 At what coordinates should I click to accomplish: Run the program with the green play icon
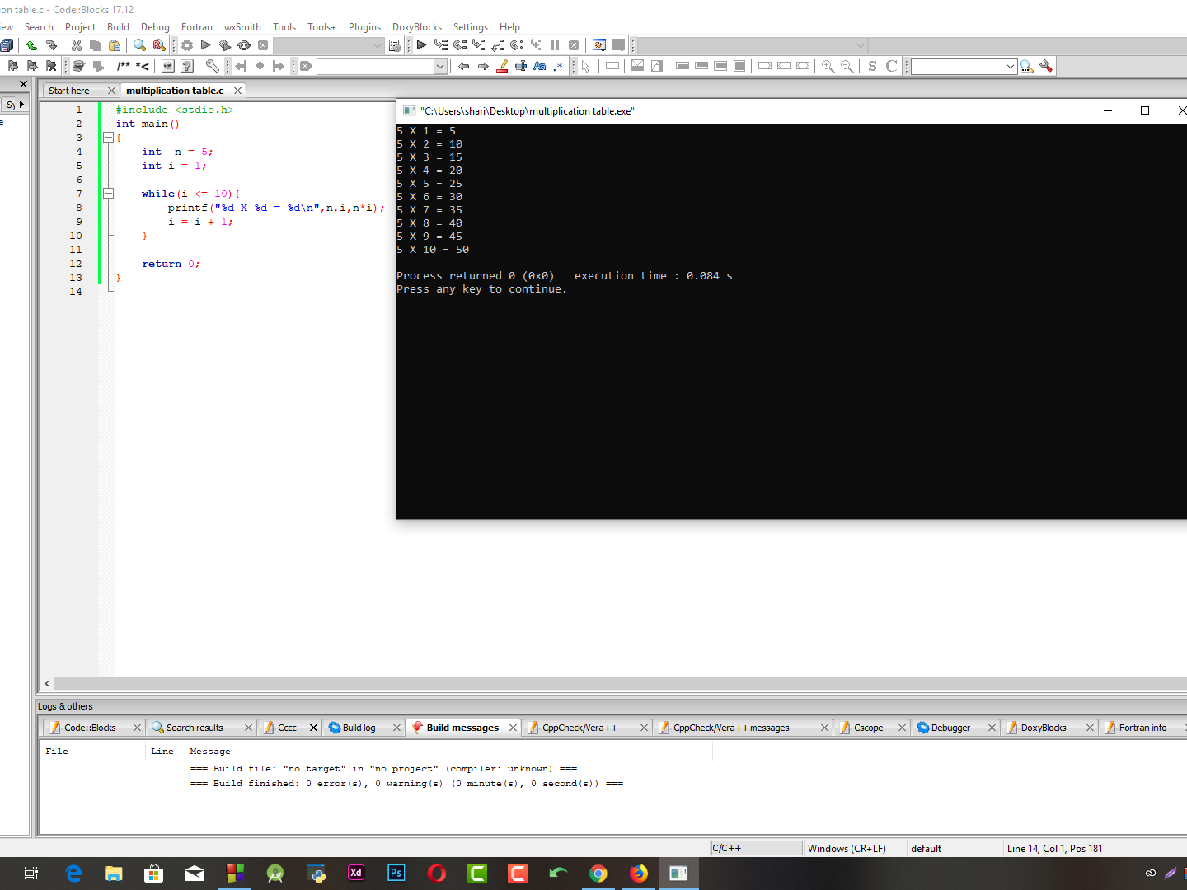click(x=205, y=45)
